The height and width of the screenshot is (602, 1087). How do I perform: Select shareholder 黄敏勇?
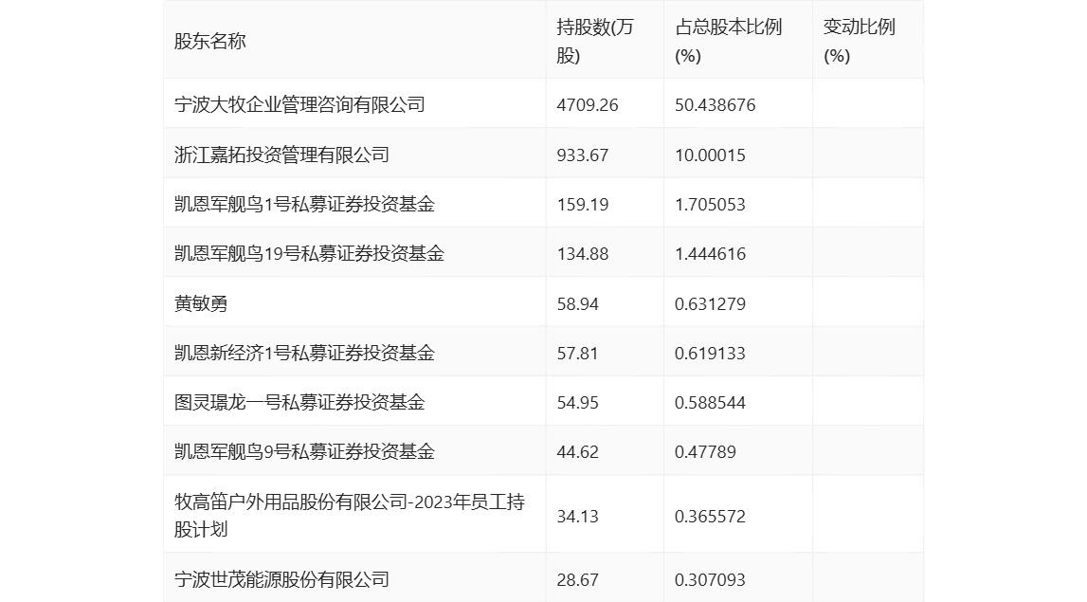[x=201, y=303]
